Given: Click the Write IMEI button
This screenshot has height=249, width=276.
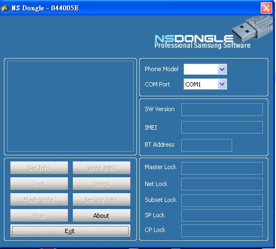Looking at the screenshot, I should point(101,168).
